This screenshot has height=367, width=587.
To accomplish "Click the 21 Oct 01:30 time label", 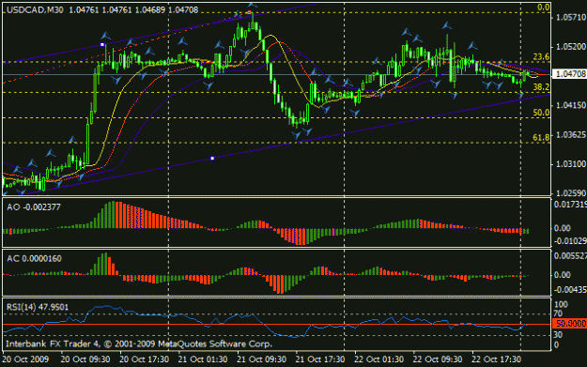I will tap(203, 359).
